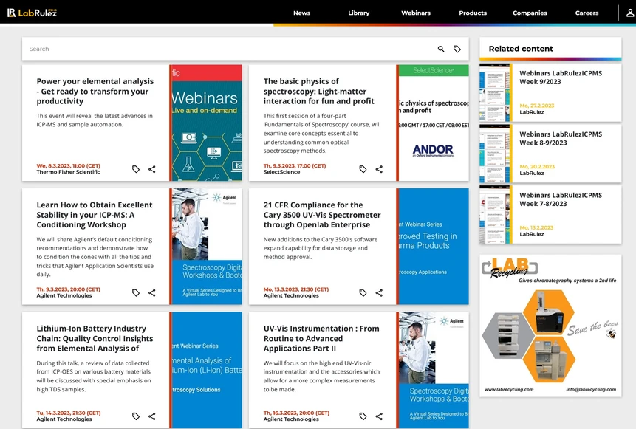
Task: Go to the Webinars section
Action: [x=416, y=13]
